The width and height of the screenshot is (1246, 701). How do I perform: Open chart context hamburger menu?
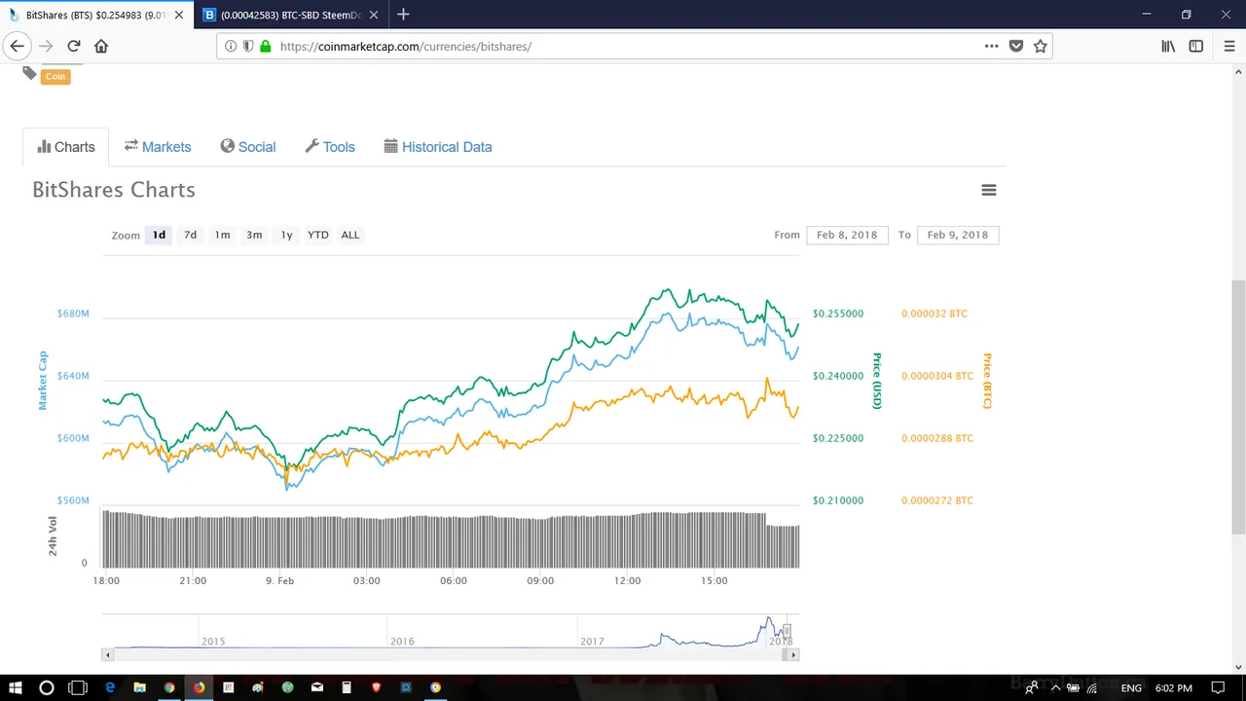[x=989, y=190]
